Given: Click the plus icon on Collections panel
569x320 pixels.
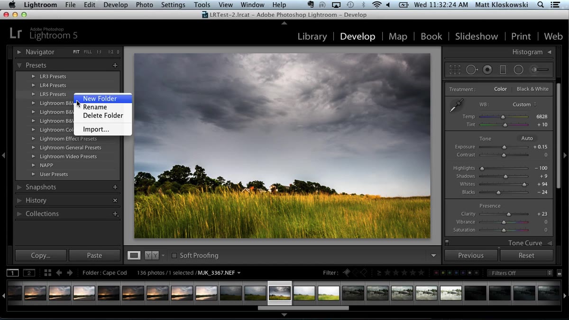Looking at the screenshot, I should click(x=115, y=213).
